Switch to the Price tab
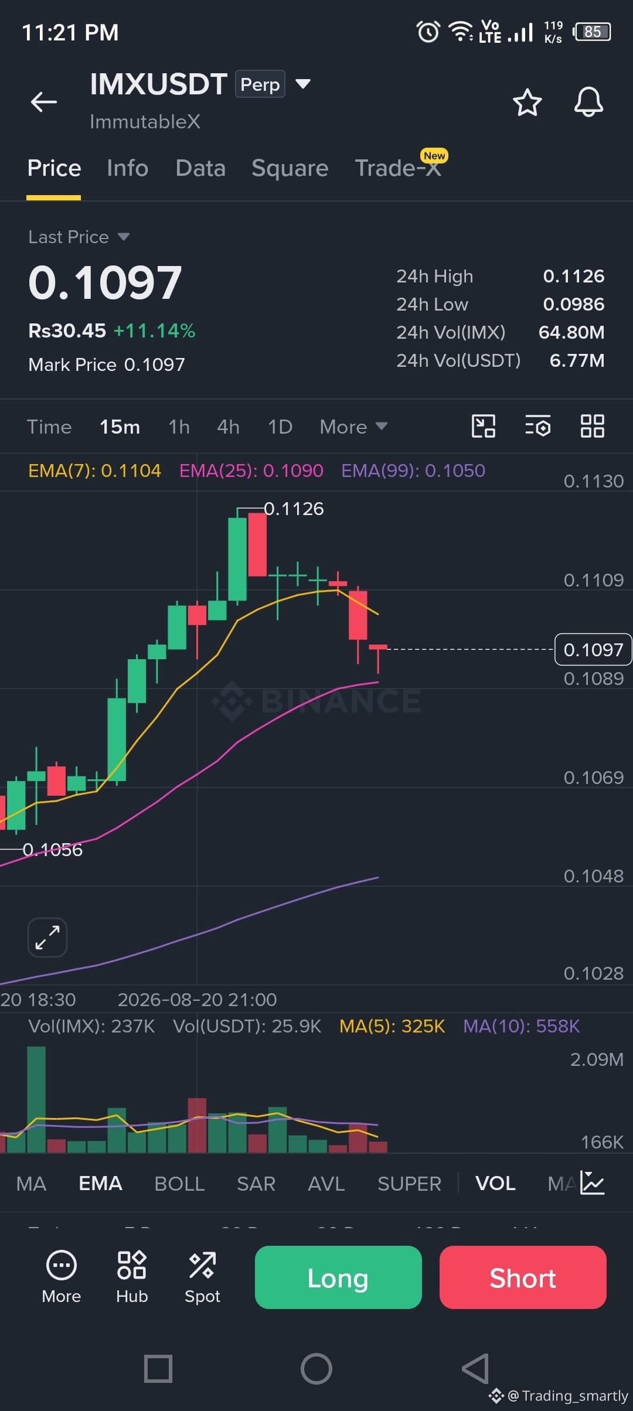This screenshot has height=1411, width=633. tap(54, 168)
